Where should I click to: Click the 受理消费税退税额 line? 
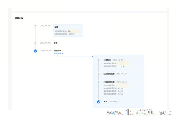point(64,34)
